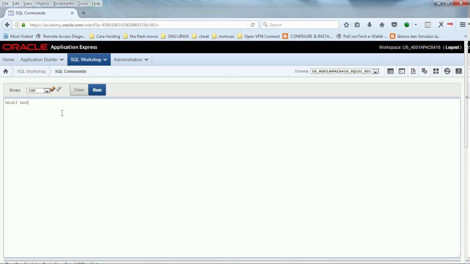Click the green cube extension icon
Viewport: 470px width, 264px height.
pos(406,25)
